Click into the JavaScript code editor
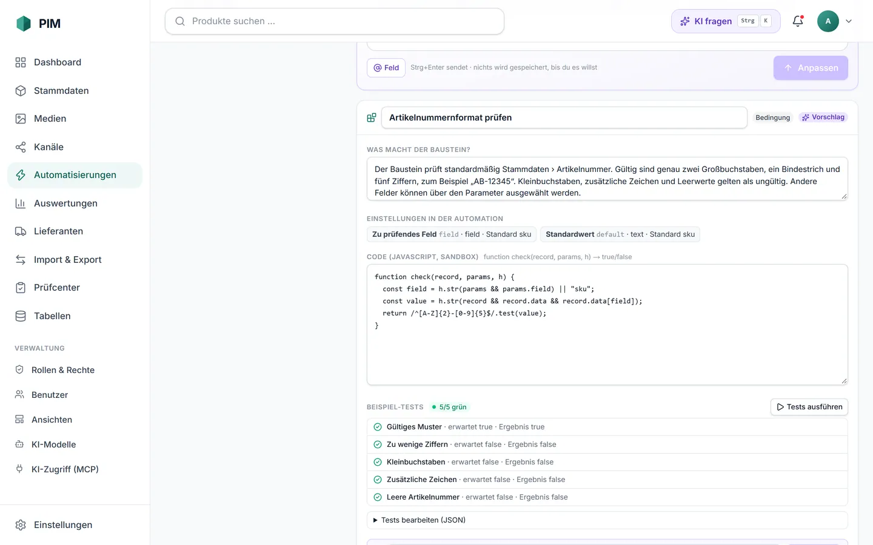 point(607,325)
